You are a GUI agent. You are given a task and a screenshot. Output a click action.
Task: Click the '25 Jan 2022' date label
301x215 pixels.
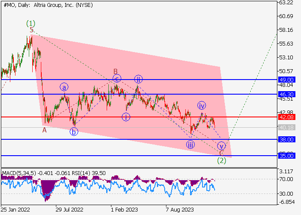tap(15, 209)
